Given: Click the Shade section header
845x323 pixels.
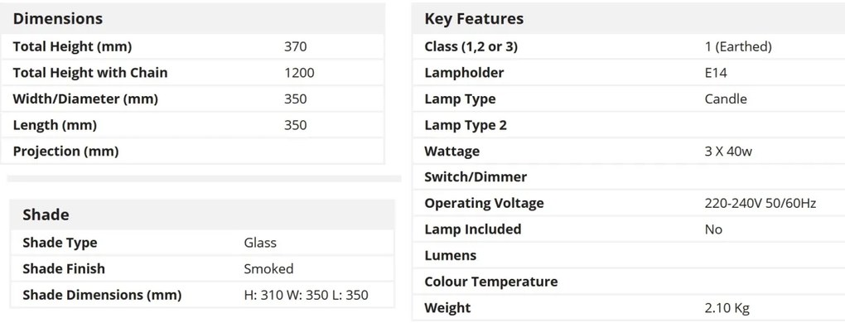Looking at the screenshot, I should point(46,215).
